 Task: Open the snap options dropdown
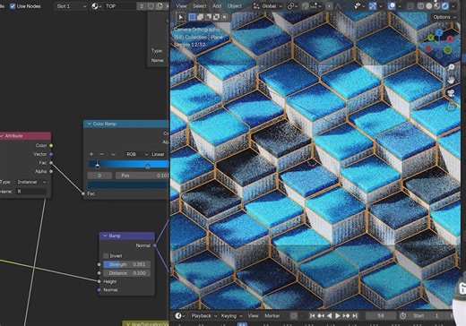(x=316, y=6)
